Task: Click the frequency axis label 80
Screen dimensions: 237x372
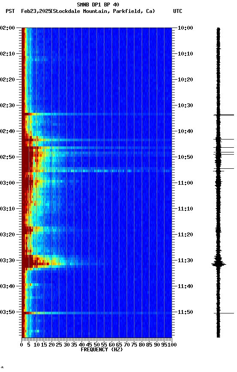Action: 142,345
